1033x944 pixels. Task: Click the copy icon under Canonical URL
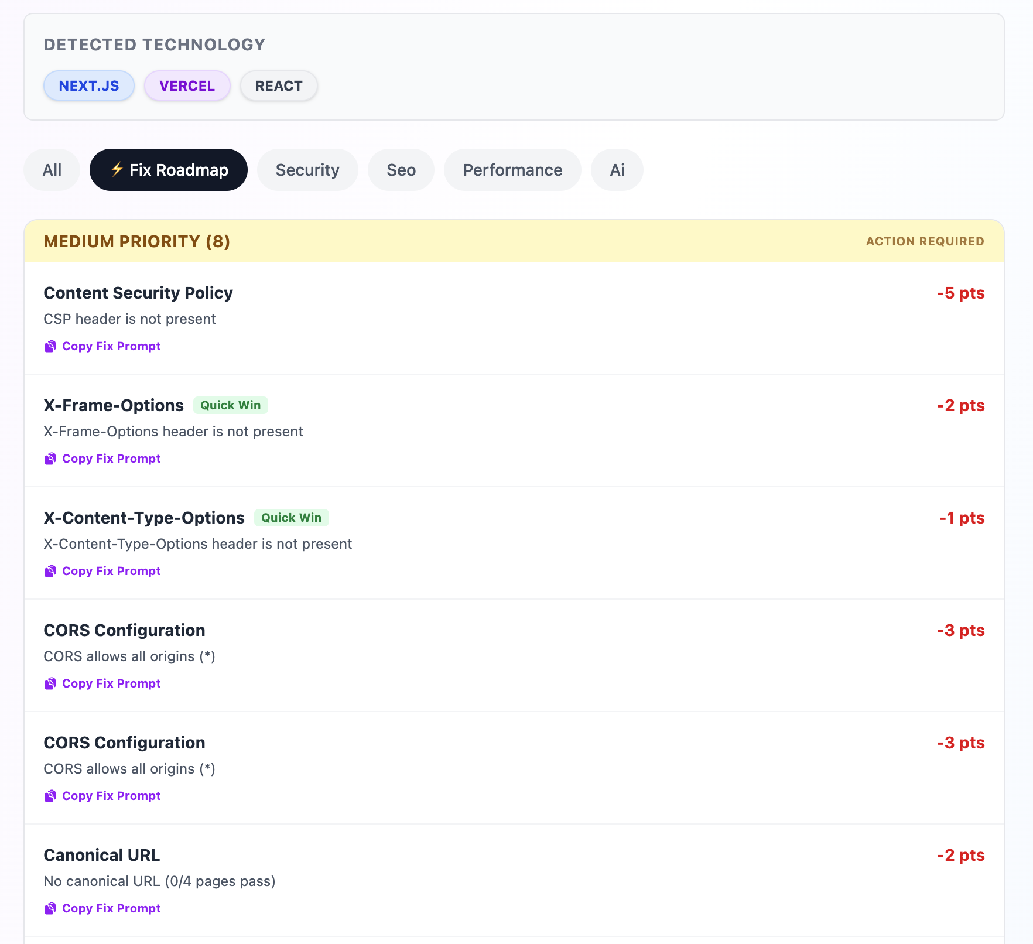point(50,908)
